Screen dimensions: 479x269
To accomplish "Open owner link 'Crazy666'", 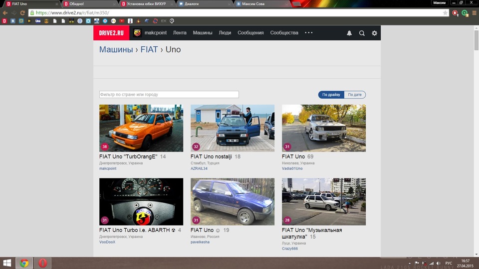I will (x=290, y=249).
